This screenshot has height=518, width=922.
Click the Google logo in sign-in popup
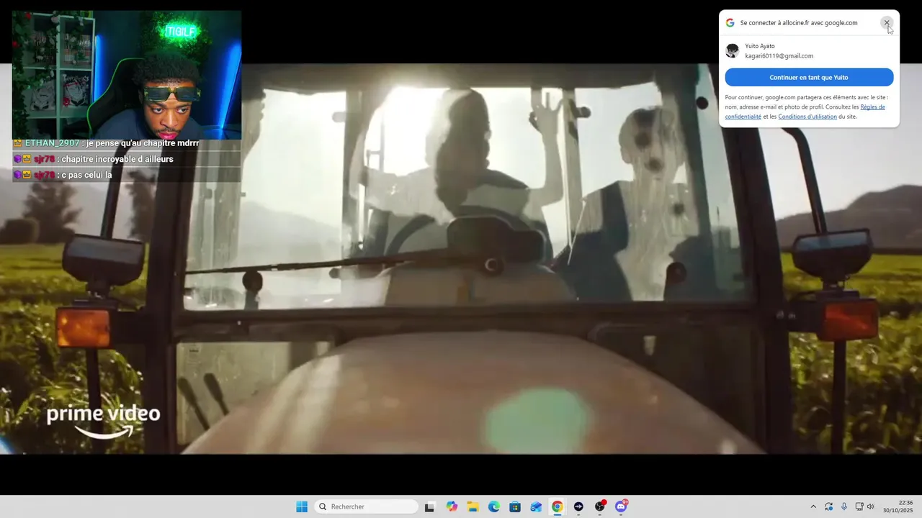730,23
